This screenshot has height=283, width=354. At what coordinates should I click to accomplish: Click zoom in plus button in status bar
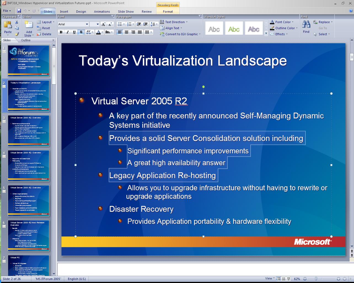tap(338, 279)
